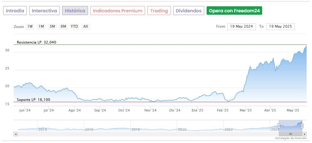Click the To date field

280,26
